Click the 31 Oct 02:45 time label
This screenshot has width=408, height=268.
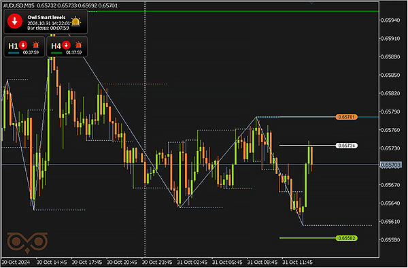point(192,262)
